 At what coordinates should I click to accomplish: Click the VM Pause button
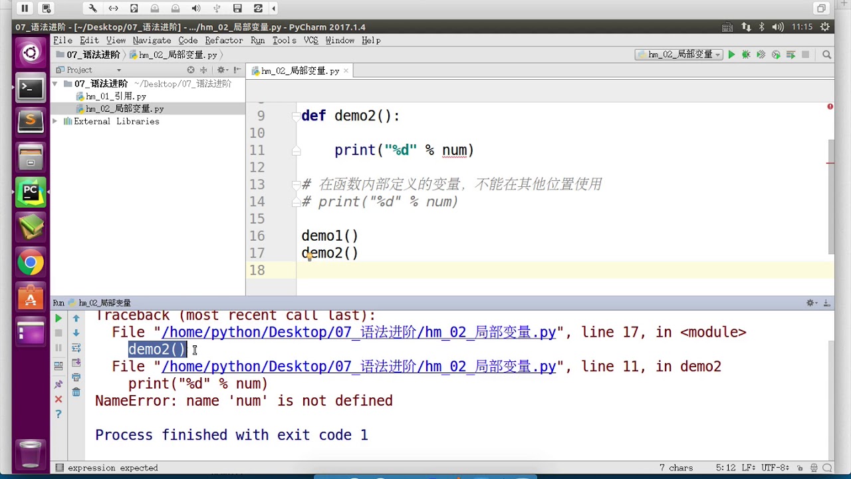pos(25,9)
